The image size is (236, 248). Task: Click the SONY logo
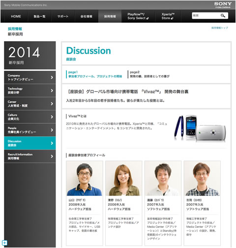223,4
